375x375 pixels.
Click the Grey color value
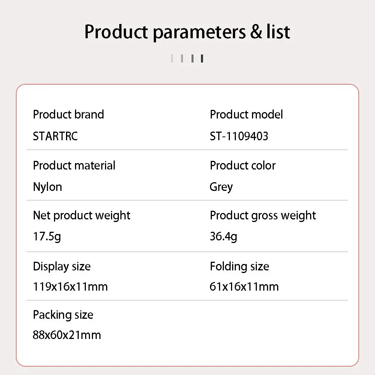click(x=221, y=187)
